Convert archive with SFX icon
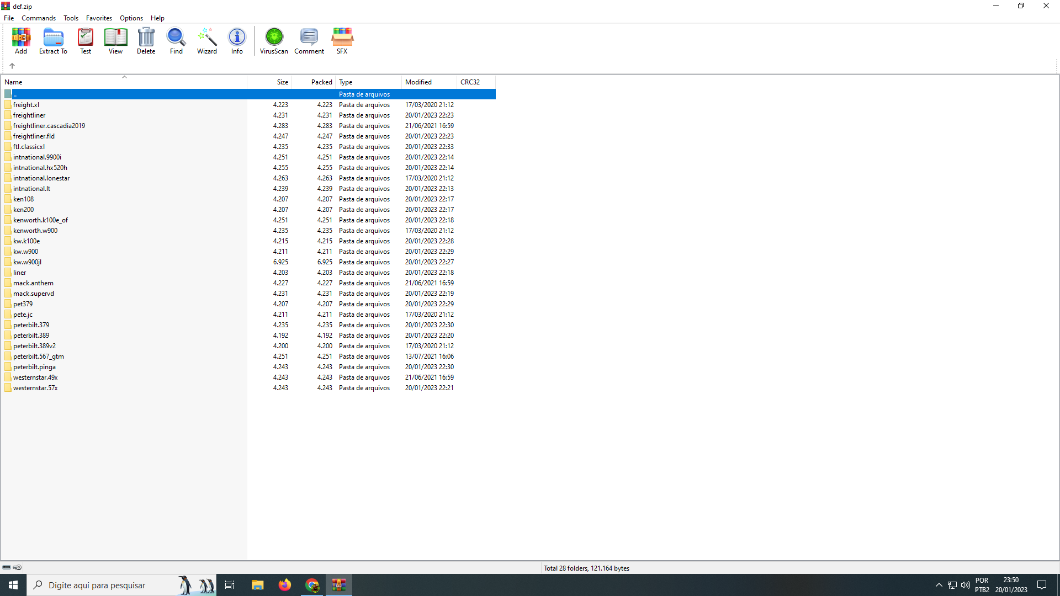This screenshot has height=596, width=1060. [342, 40]
